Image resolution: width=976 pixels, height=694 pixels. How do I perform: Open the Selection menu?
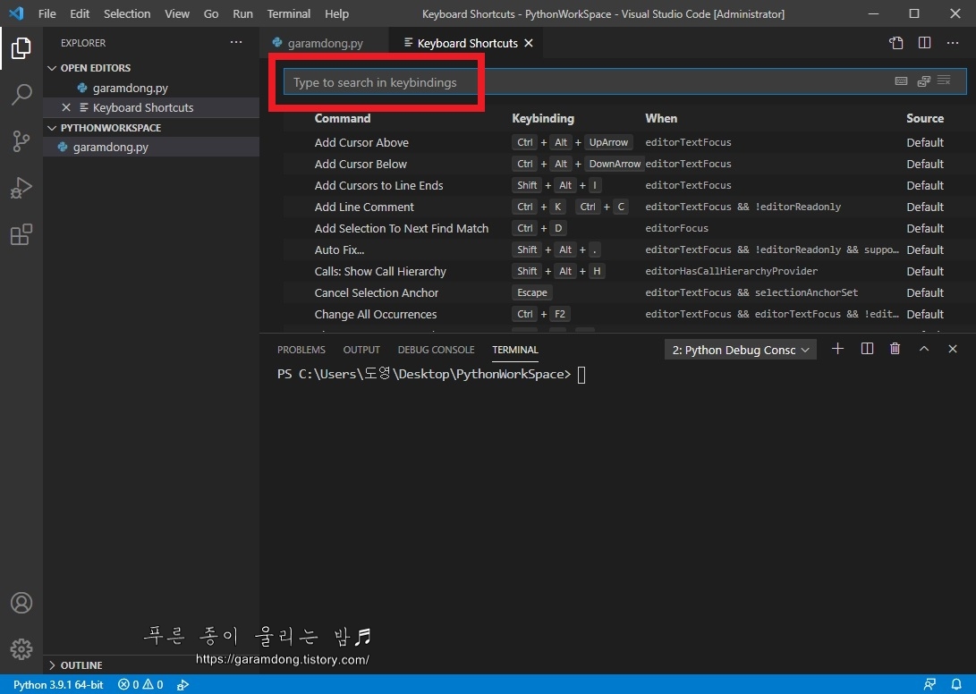(x=127, y=13)
